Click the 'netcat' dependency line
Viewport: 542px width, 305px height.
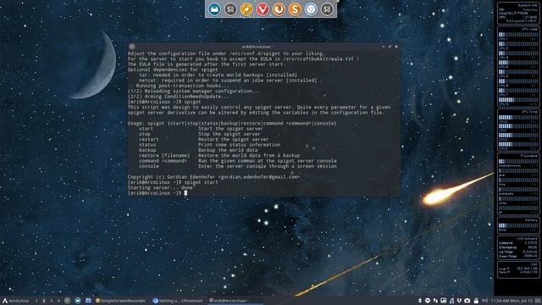pyautogui.click(x=228, y=80)
